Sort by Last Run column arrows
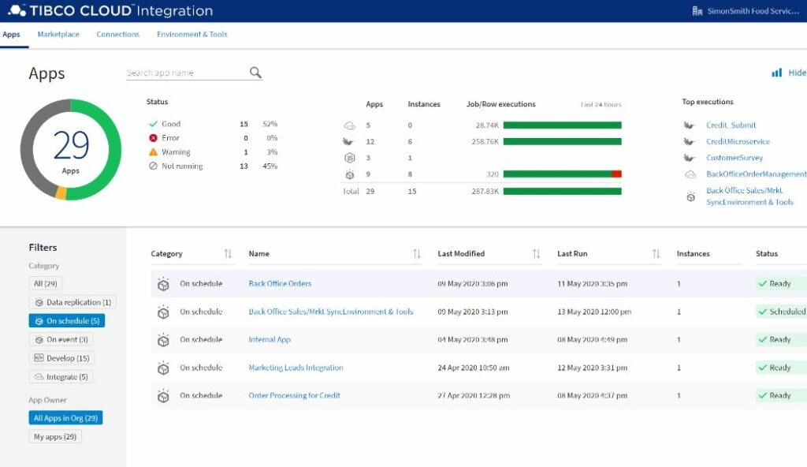 (656, 253)
